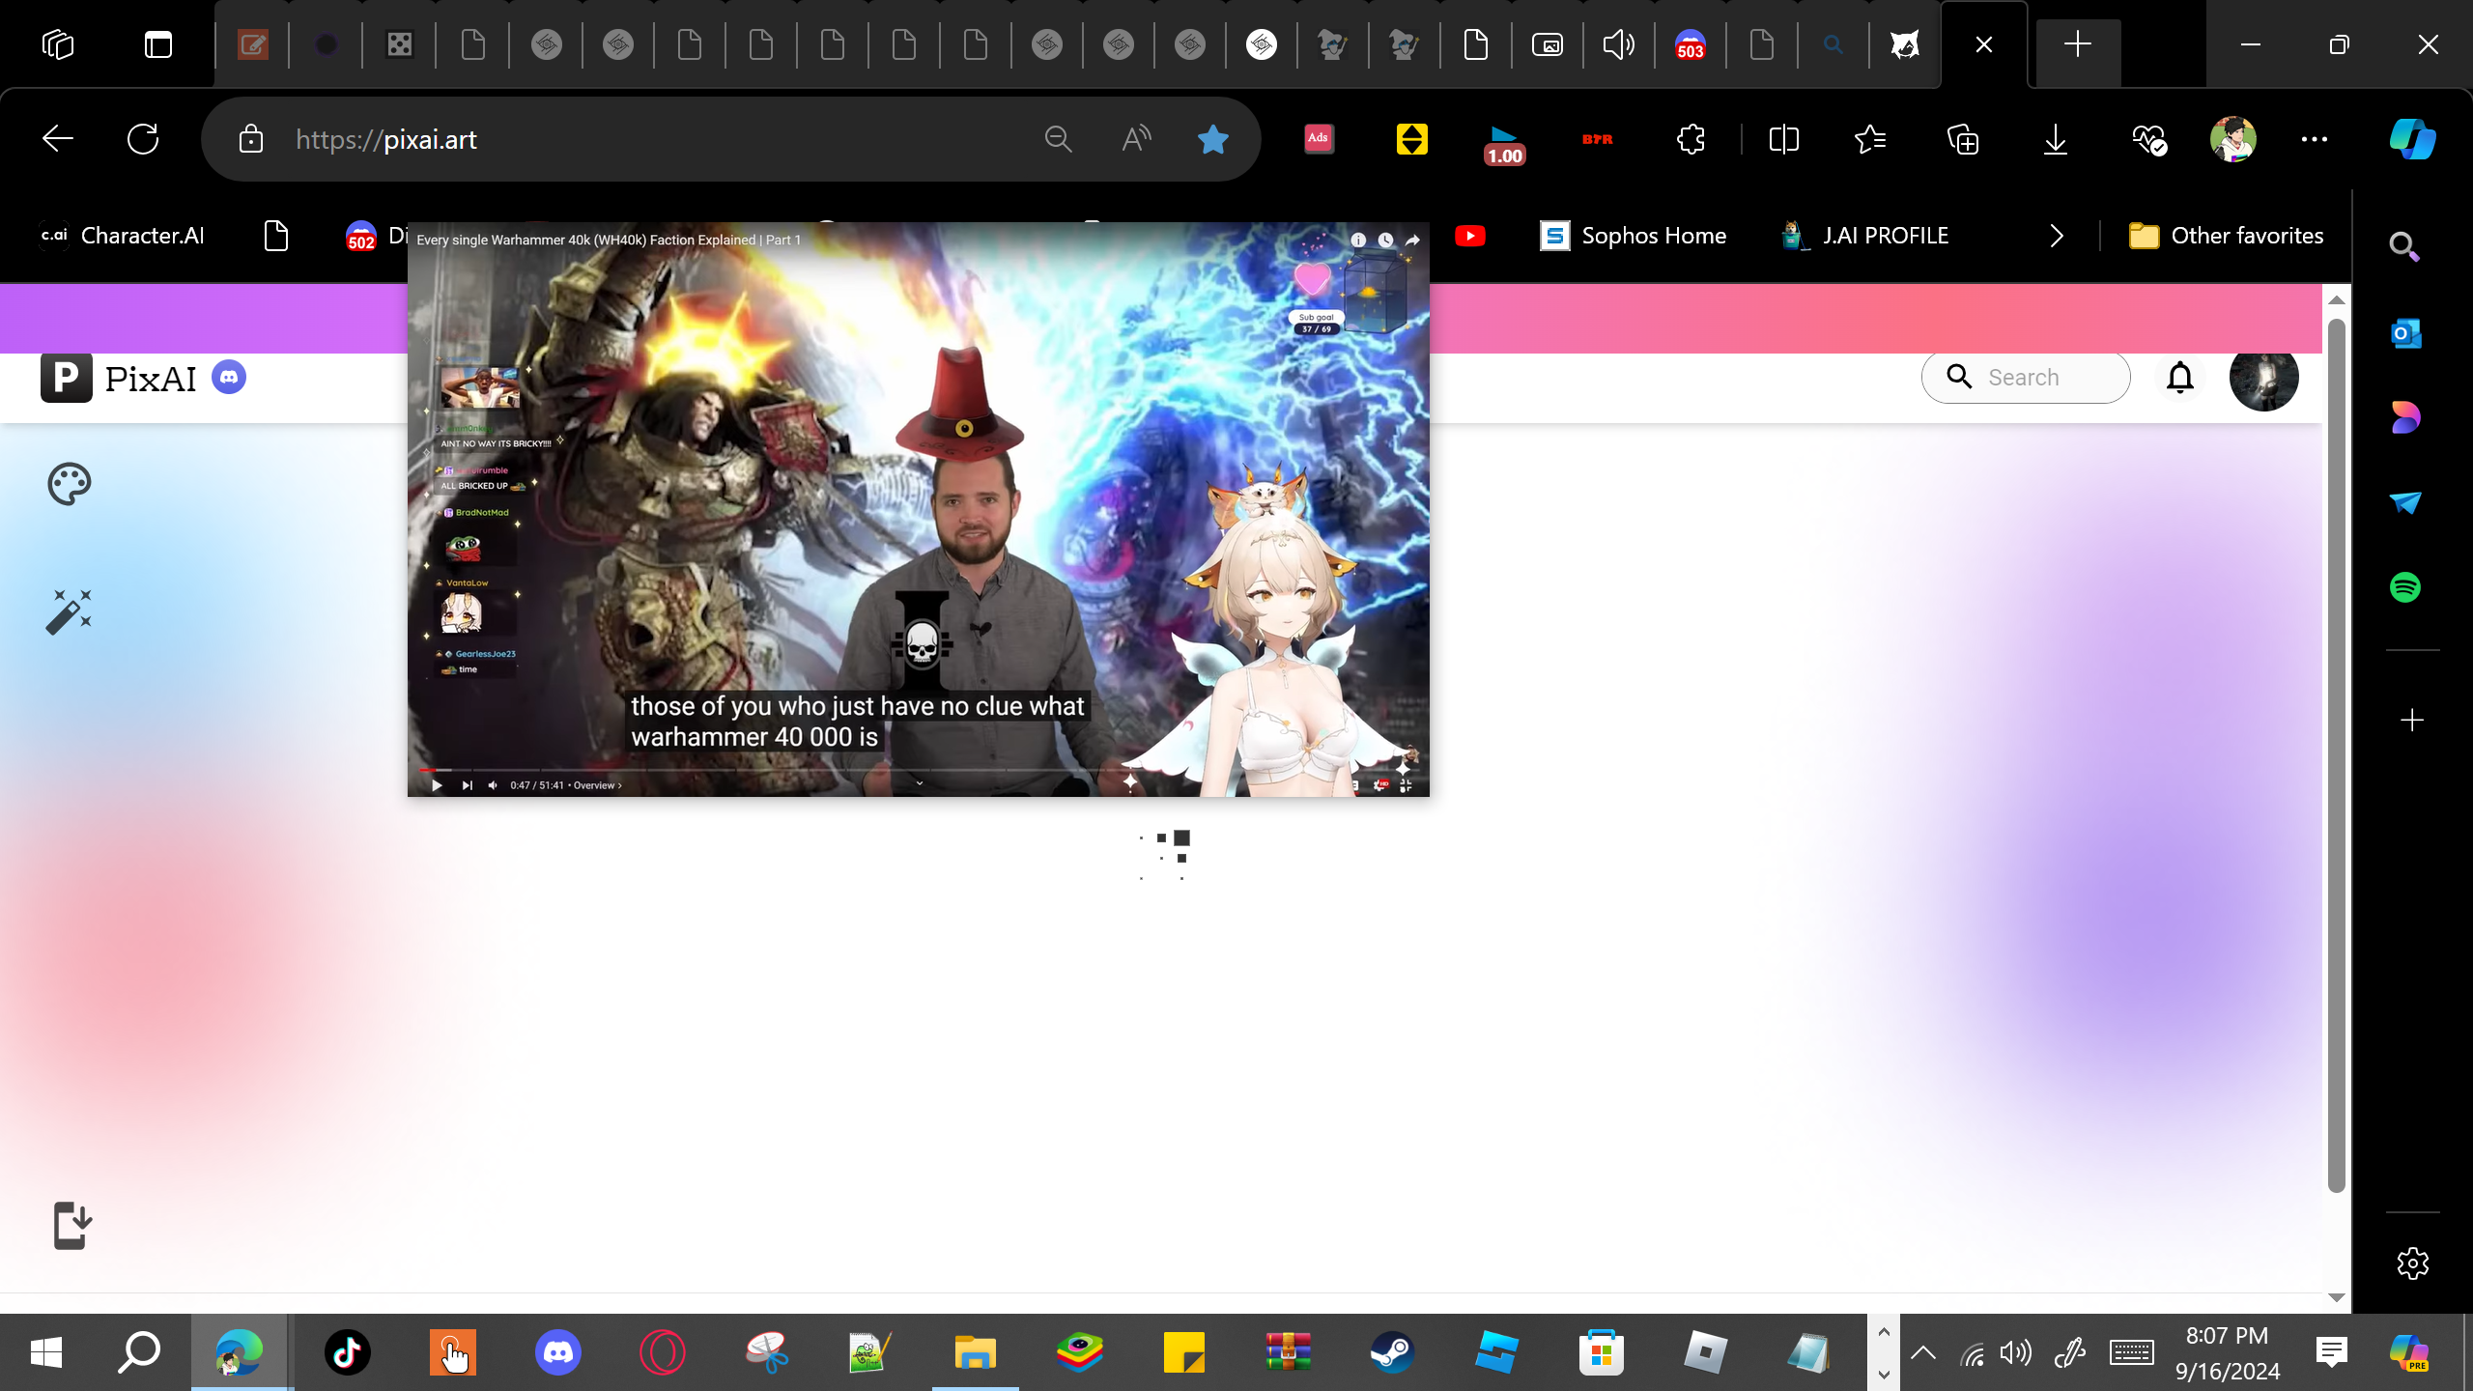Open the zoom out magnifier in address bar
The height and width of the screenshot is (1391, 2473).
tap(1058, 139)
